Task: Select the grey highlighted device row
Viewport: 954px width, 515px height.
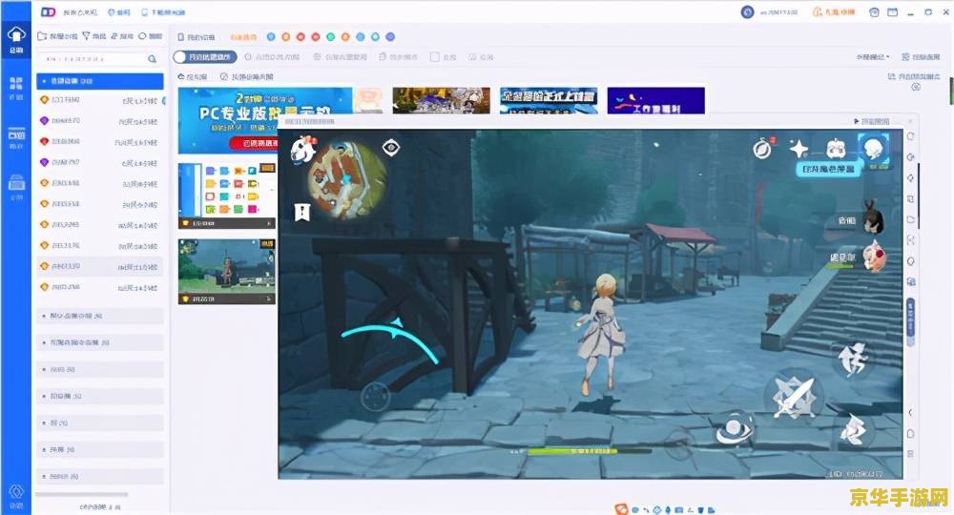Action: pyautogui.click(x=100, y=266)
